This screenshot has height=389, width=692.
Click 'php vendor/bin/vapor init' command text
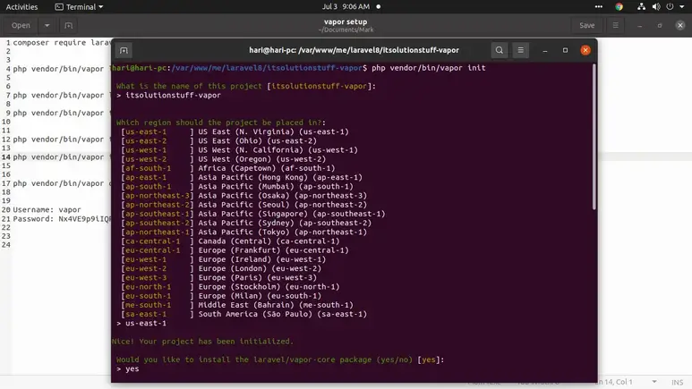pyautogui.click(x=429, y=68)
